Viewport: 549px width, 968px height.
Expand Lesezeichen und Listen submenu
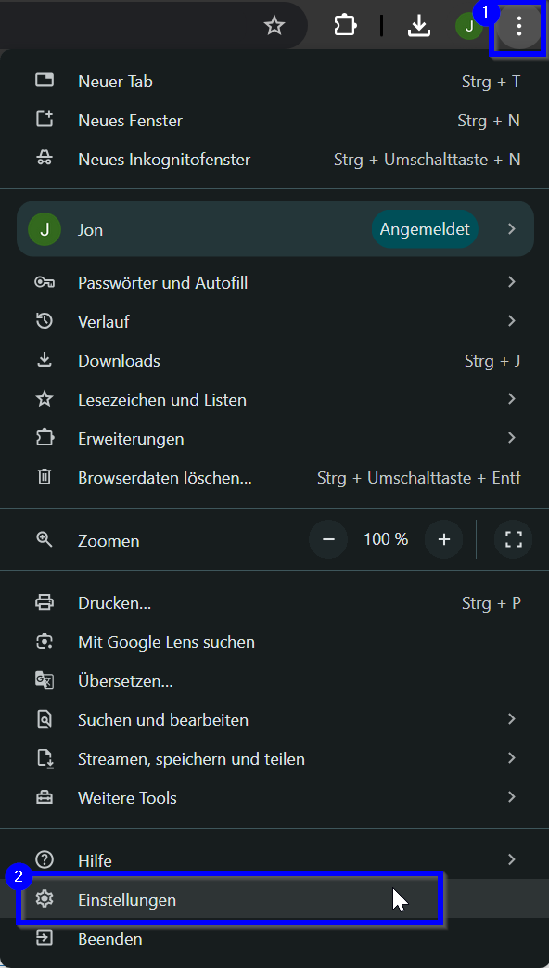pyautogui.click(x=275, y=399)
